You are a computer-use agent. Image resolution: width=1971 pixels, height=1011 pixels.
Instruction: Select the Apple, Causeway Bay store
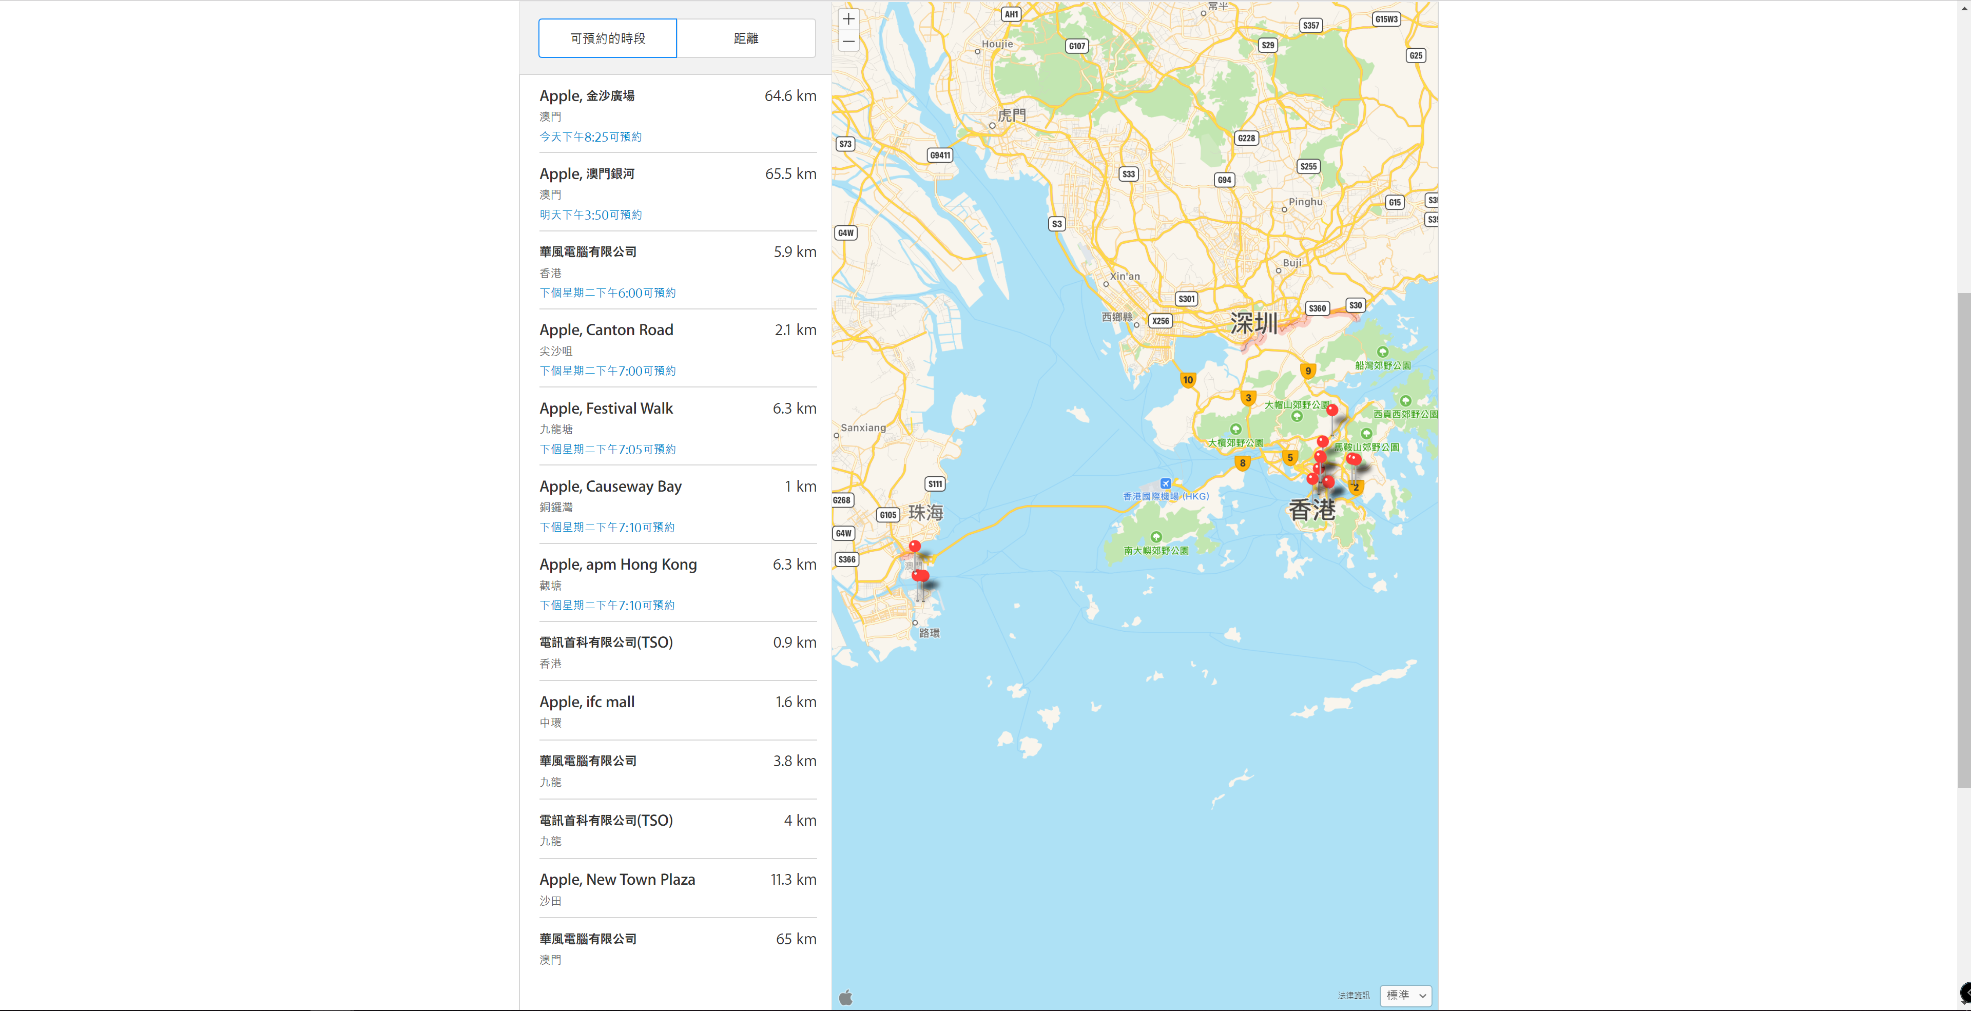pyautogui.click(x=678, y=505)
